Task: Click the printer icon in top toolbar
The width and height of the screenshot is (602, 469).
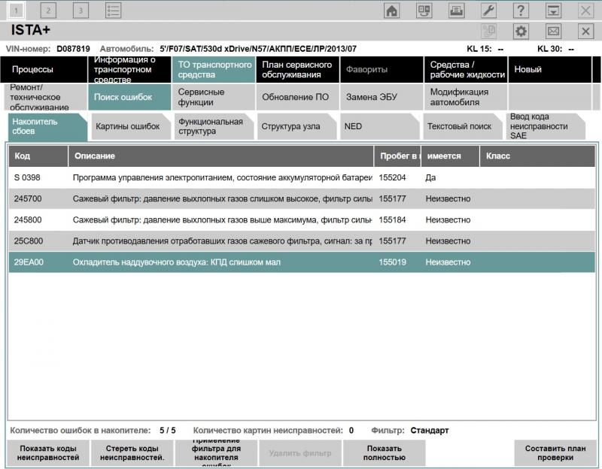Action: pyautogui.click(x=456, y=11)
